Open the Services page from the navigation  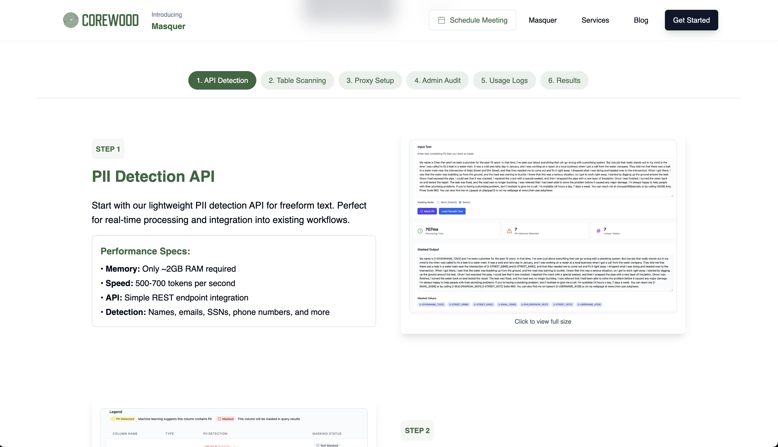[x=595, y=20]
